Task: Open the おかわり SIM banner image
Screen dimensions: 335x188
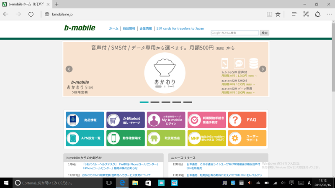Action: 166,69
